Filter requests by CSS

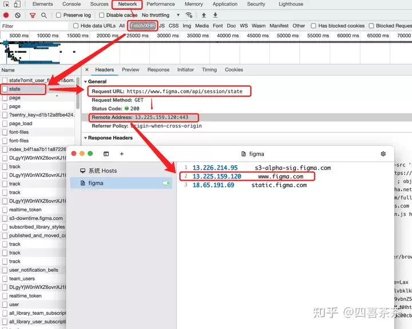click(x=174, y=26)
